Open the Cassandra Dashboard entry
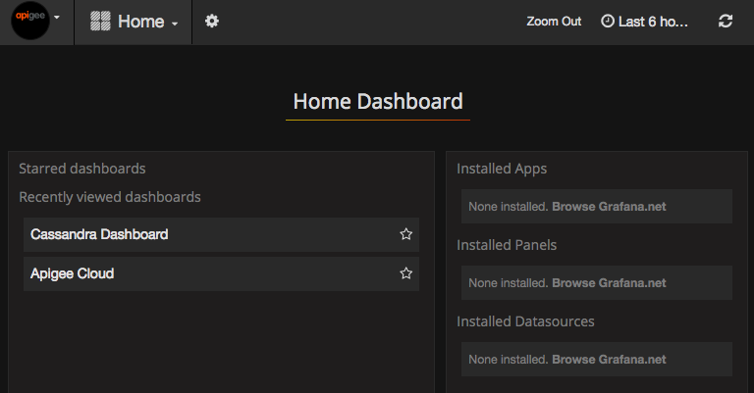754x393 pixels. pos(99,235)
